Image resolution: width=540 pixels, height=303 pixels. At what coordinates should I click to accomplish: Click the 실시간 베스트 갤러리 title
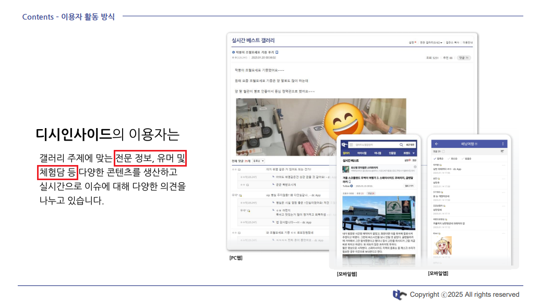tap(253, 41)
